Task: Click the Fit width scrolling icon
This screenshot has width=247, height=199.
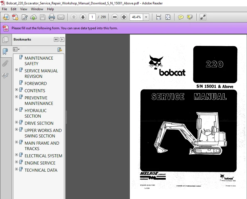Action: pyautogui.click(x=159, y=17)
